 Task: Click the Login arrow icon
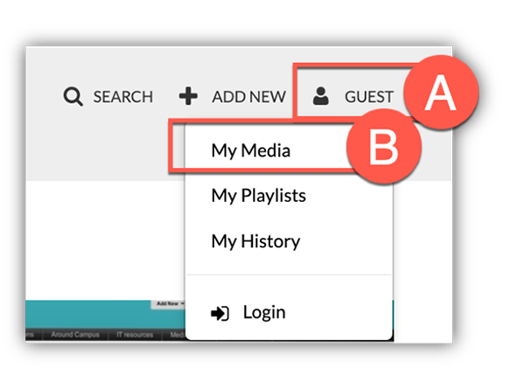(x=220, y=312)
